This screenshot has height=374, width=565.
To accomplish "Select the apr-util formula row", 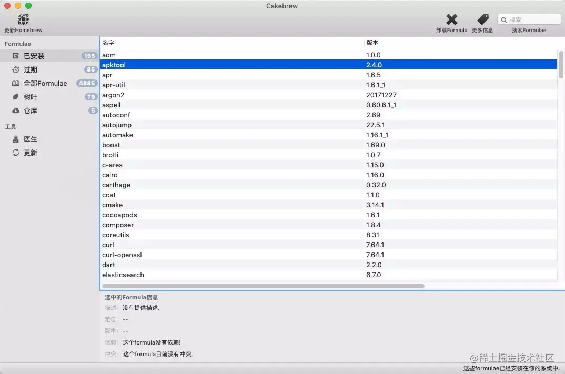I will pos(329,85).
